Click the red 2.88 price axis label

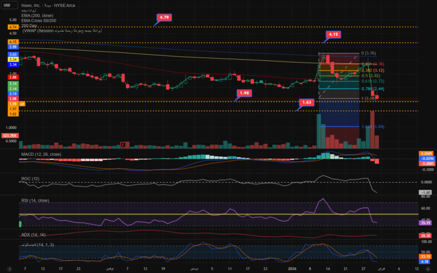pos(13,77)
